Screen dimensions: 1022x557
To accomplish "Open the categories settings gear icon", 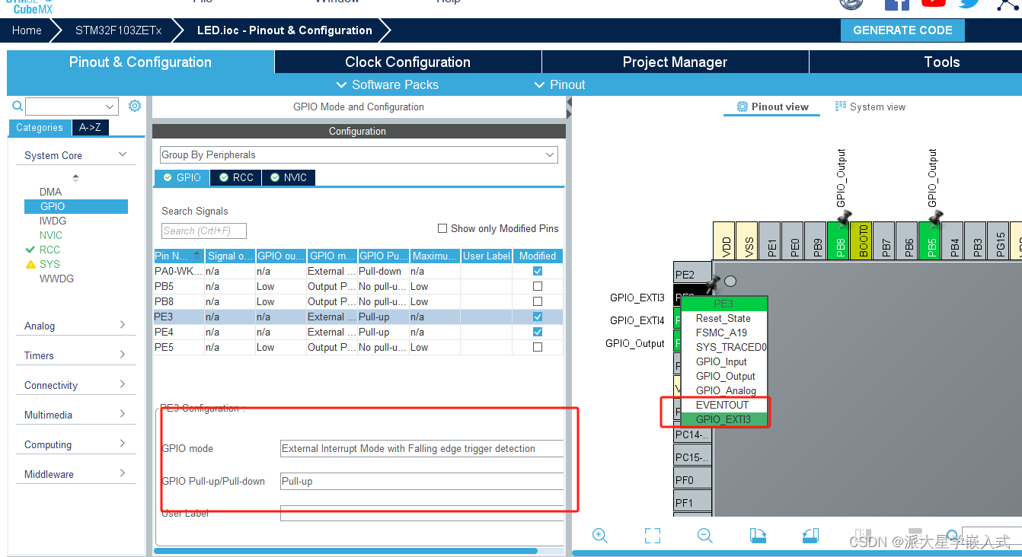I will pos(135,106).
